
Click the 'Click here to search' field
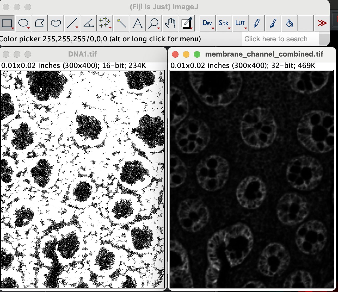pos(279,39)
